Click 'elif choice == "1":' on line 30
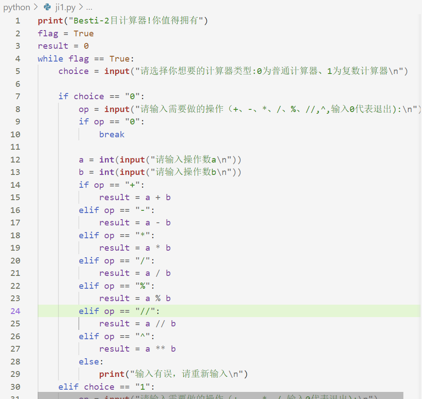 pos(106,387)
